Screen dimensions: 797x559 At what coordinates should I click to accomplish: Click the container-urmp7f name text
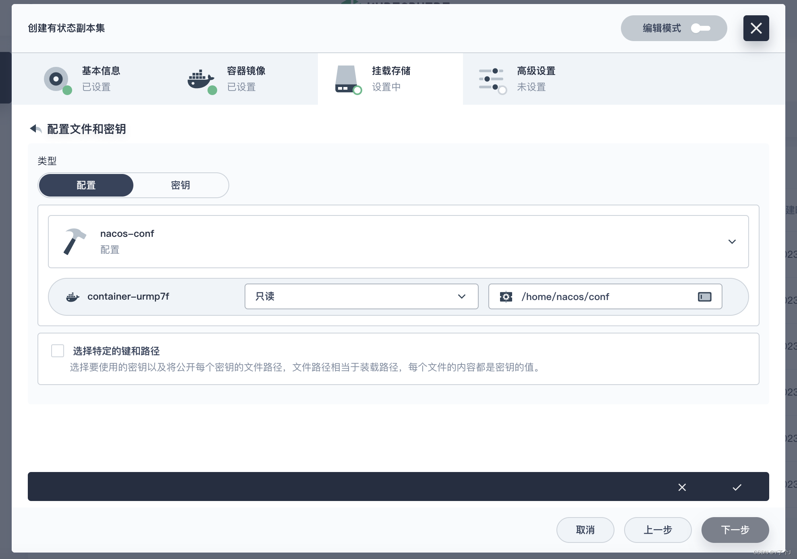coord(128,296)
